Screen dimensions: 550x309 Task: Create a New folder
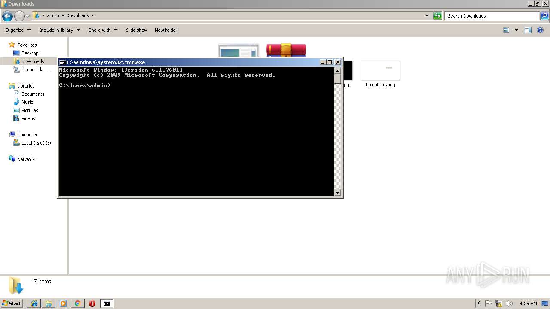coord(166,30)
